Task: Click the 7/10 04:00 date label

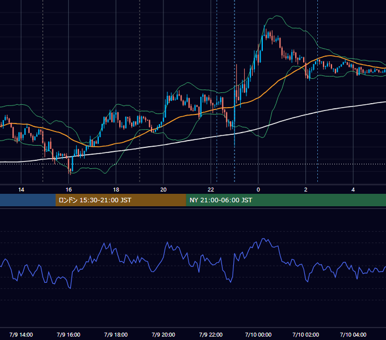Action: [353, 334]
